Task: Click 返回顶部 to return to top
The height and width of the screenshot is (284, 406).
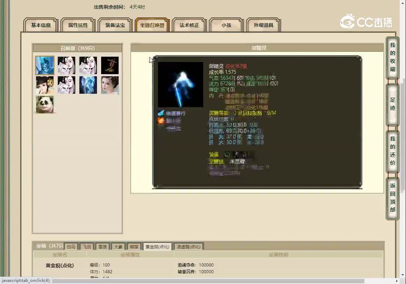Action: coord(393,198)
